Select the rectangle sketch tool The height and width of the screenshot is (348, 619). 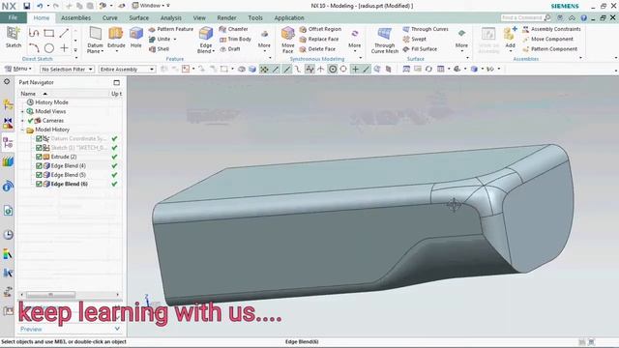click(49, 33)
